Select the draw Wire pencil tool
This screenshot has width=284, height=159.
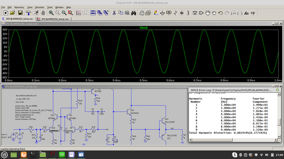click(156, 13)
